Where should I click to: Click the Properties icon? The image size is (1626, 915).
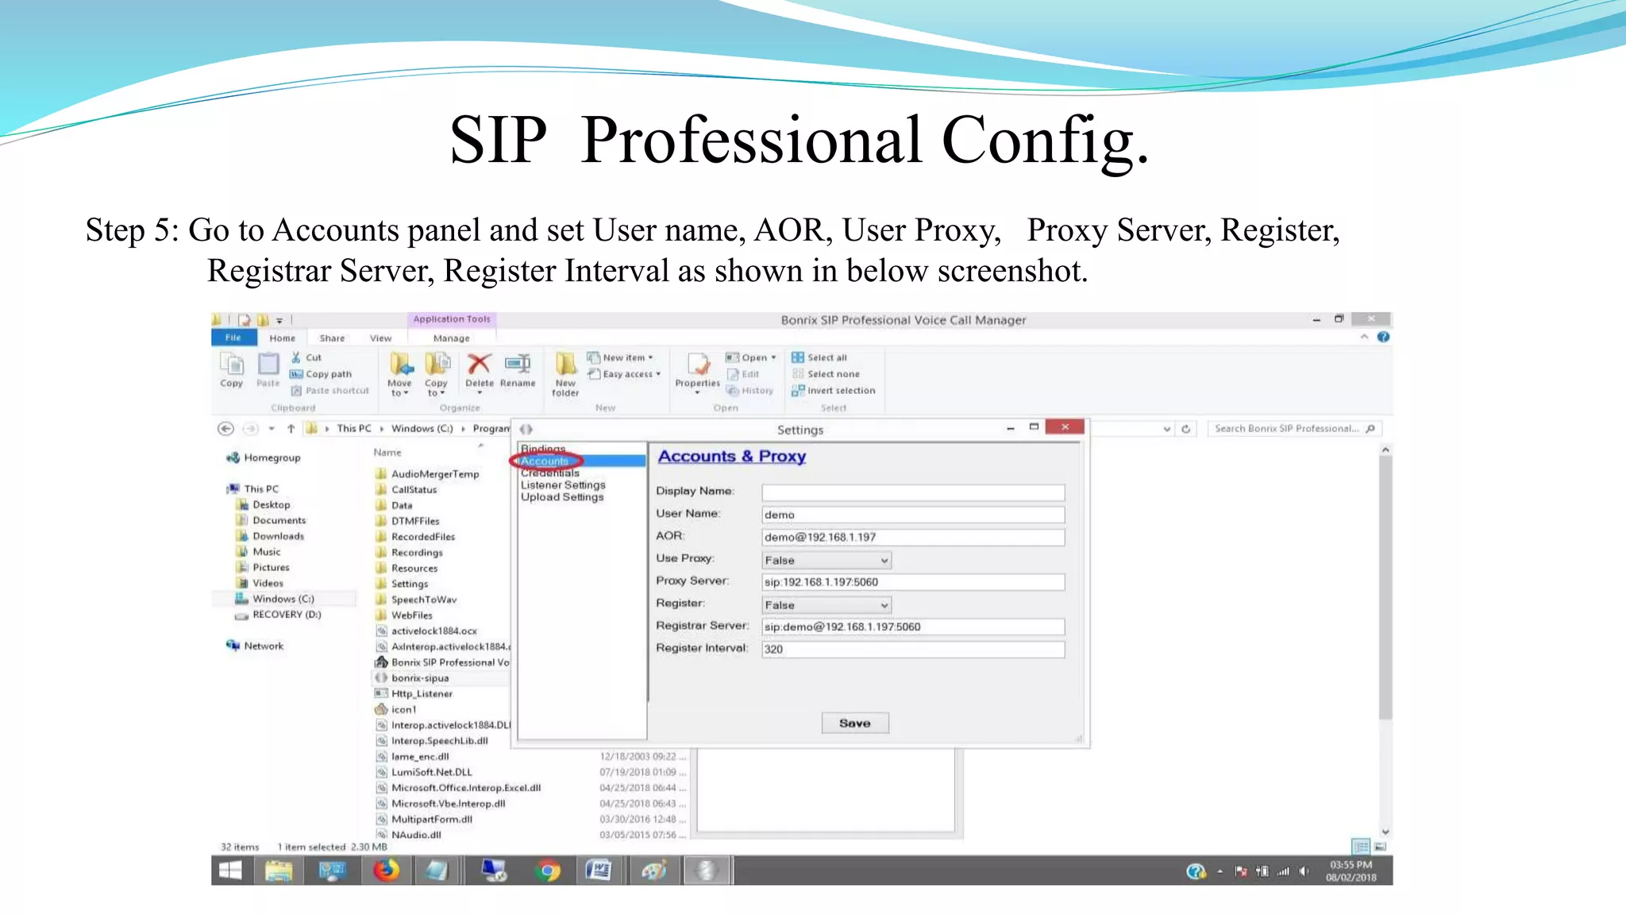698,365
